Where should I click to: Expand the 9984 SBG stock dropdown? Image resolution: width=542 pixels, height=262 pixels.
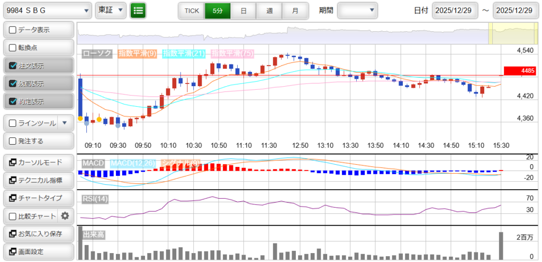pyautogui.click(x=47, y=10)
